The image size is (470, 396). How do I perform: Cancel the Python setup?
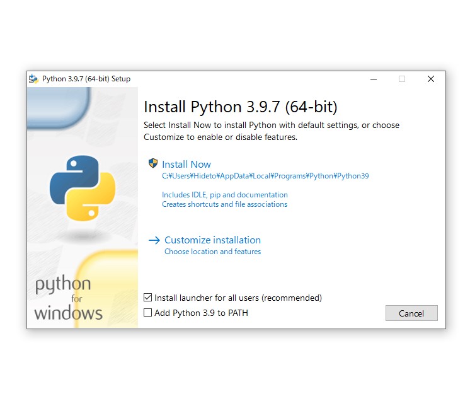tap(411, 313)
